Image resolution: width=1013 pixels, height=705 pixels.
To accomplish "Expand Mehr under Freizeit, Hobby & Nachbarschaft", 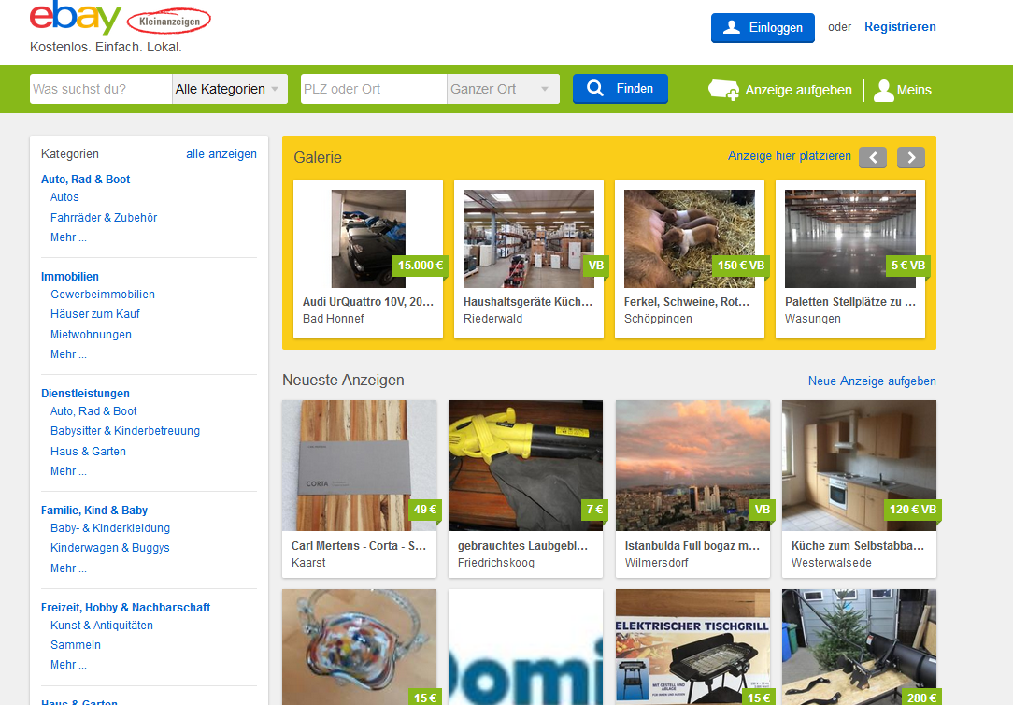I will (68, 665).
